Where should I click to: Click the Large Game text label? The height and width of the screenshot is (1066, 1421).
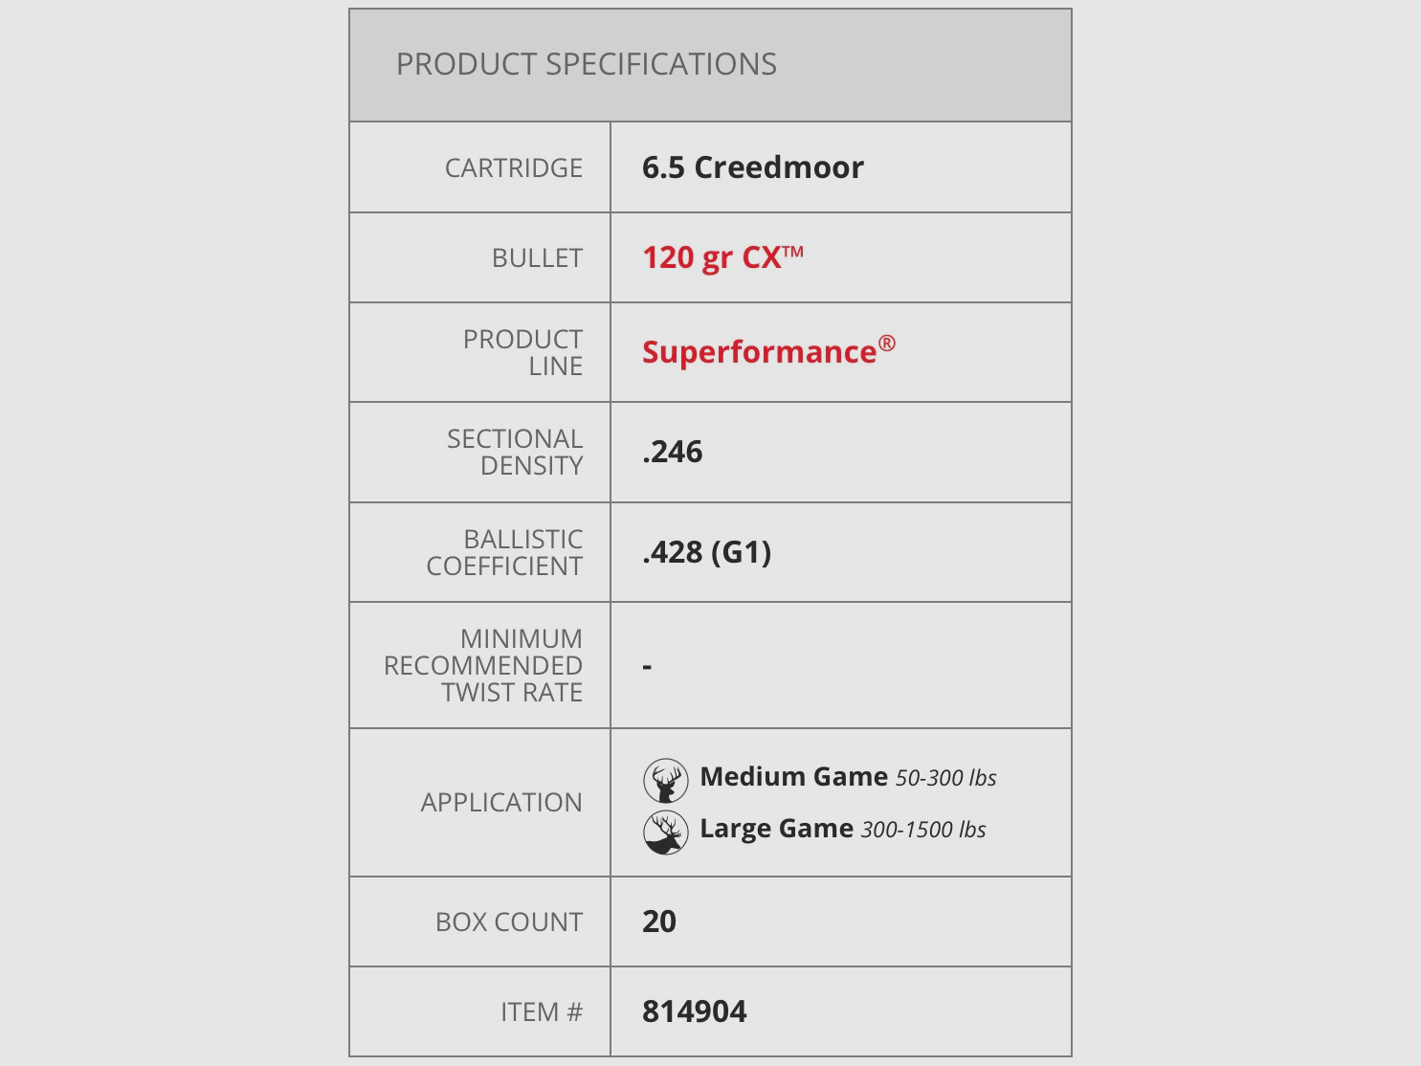[776, 829]
